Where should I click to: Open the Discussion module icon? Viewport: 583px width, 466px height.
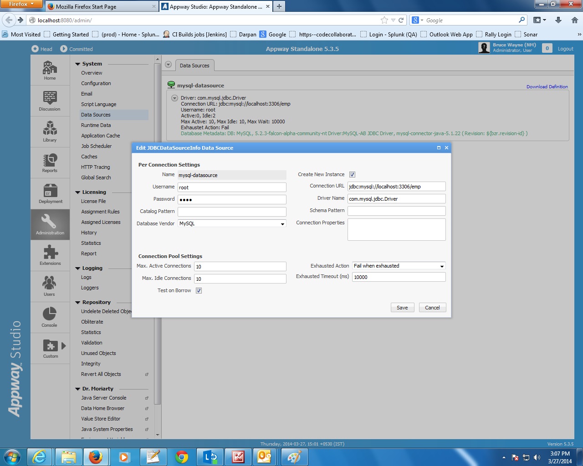pyautogui.click(x=50, y=98)
